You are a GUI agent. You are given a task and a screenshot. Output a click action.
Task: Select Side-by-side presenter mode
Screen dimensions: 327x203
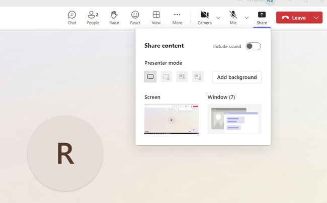(182, 76)
